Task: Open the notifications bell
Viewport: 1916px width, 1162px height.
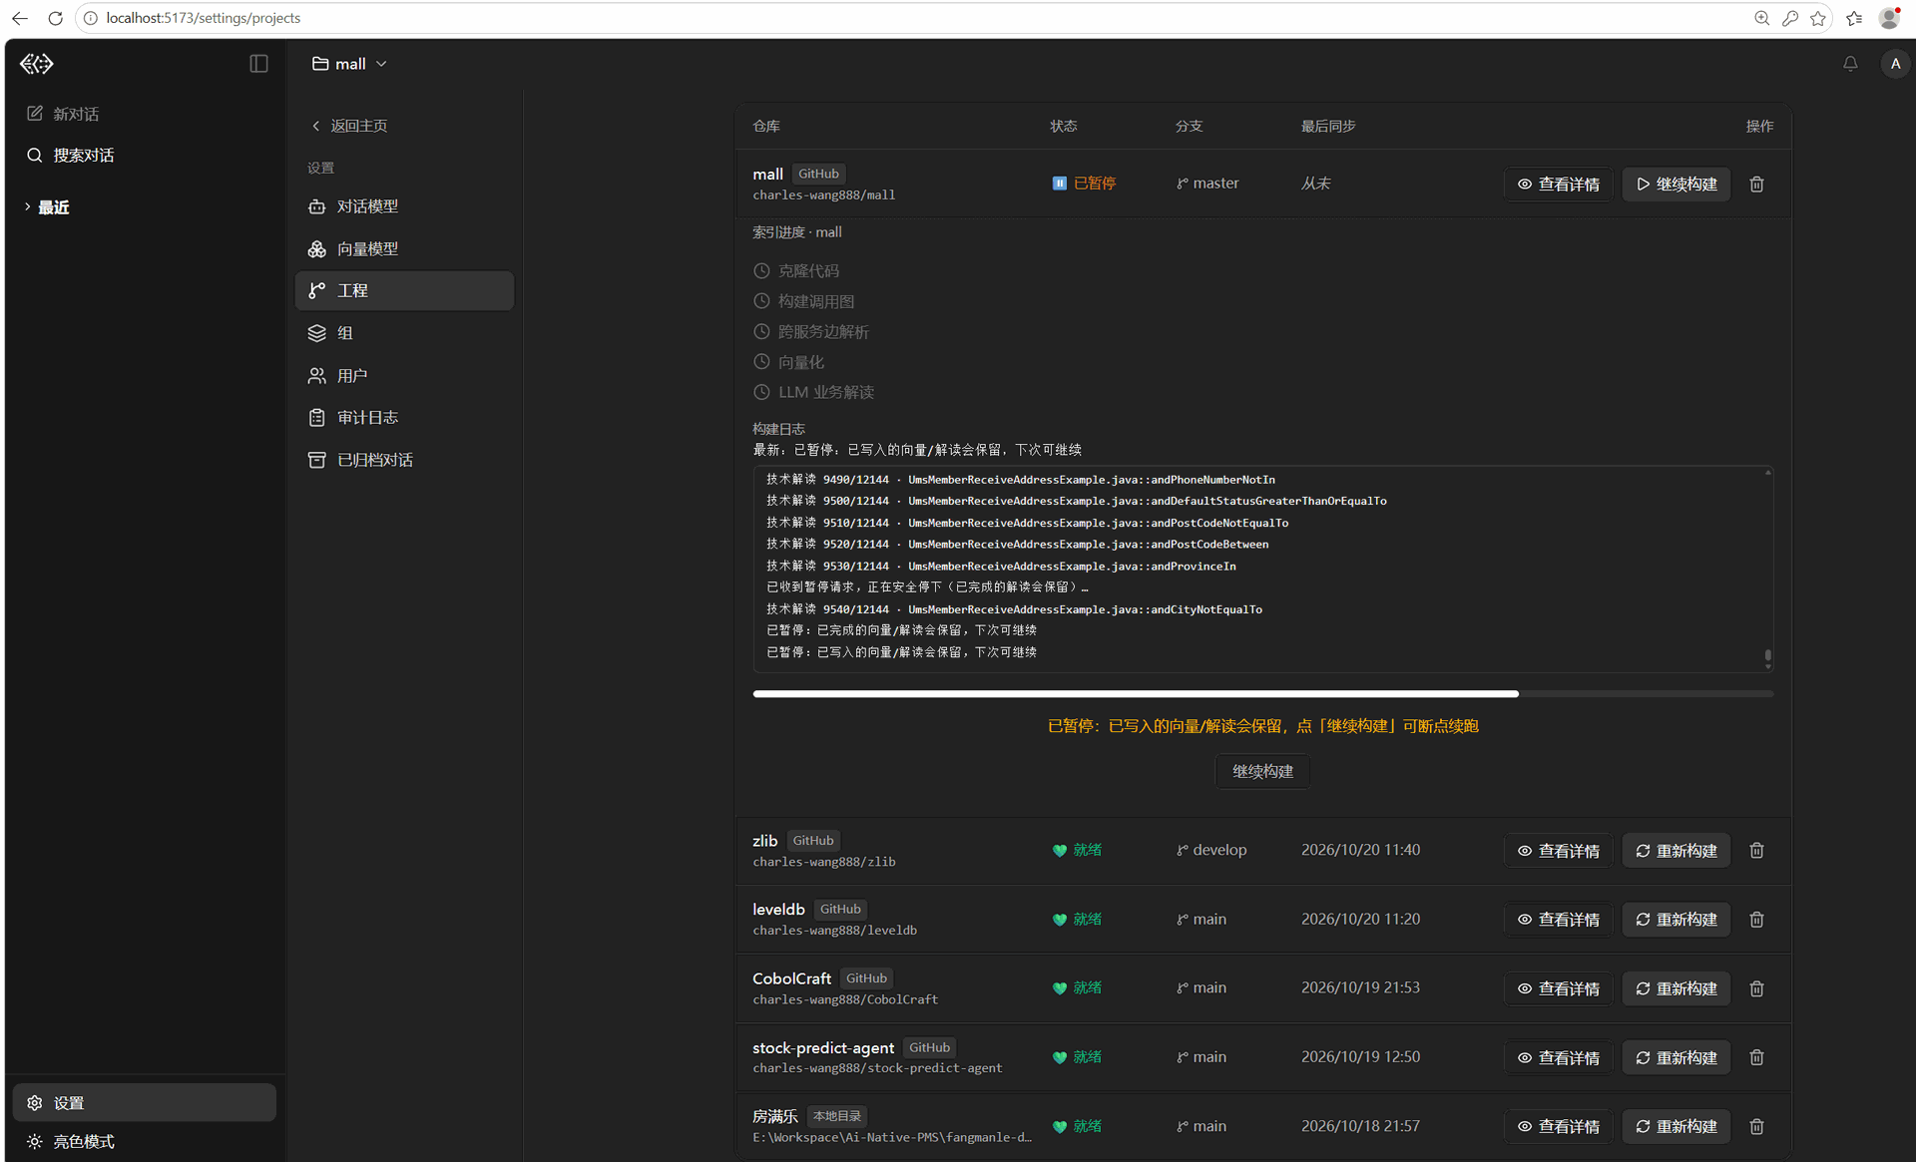Action: [1850, 64]
